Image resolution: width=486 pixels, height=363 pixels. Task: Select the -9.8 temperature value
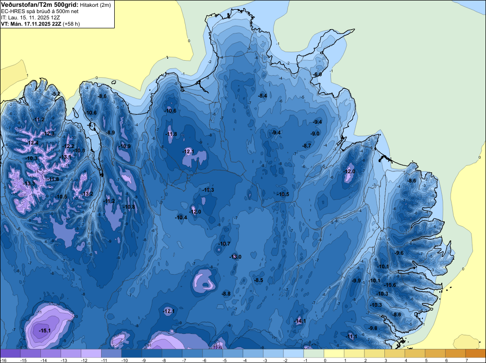373,329
